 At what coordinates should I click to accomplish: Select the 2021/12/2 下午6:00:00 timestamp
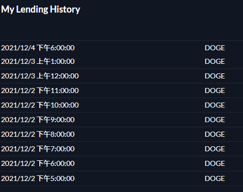(38, 163)
